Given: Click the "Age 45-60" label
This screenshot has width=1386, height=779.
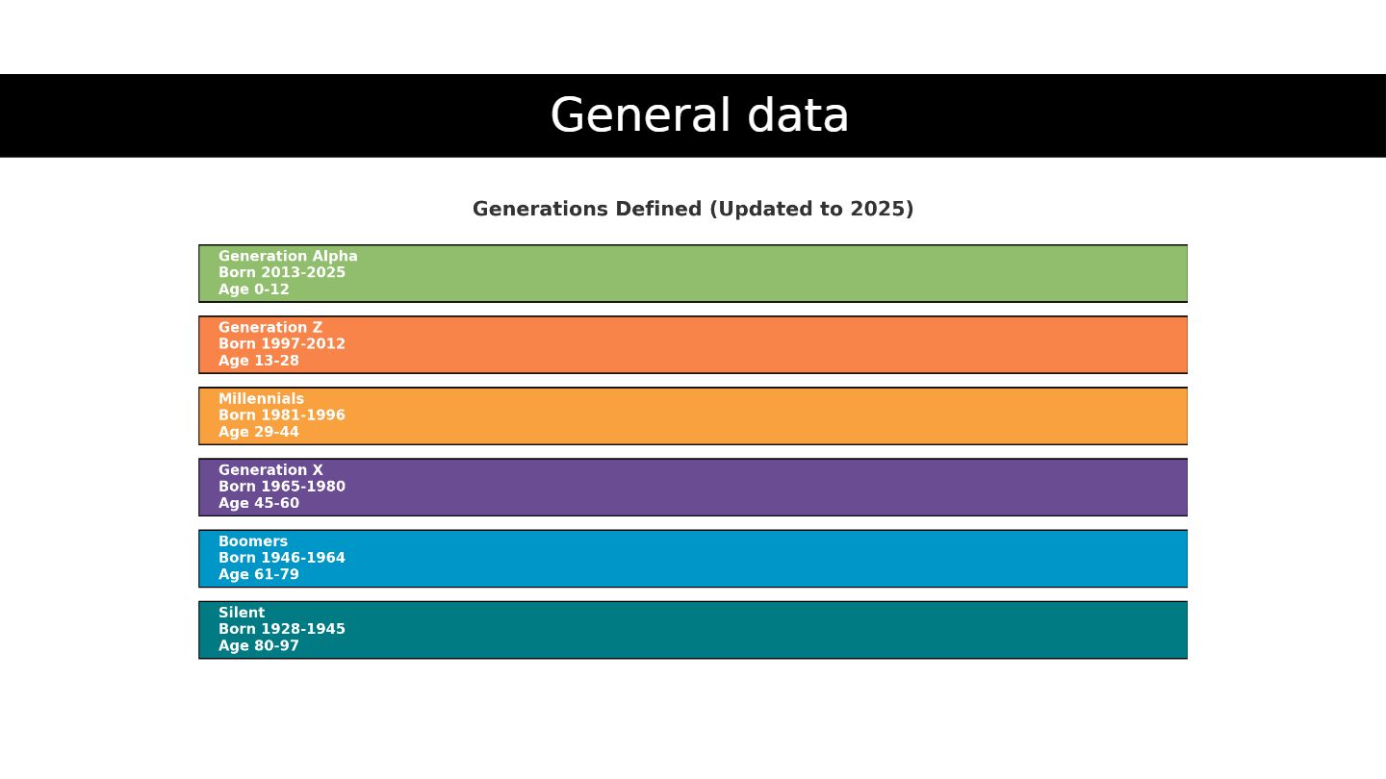Looking at the screenshot, I should click(259, 503).
